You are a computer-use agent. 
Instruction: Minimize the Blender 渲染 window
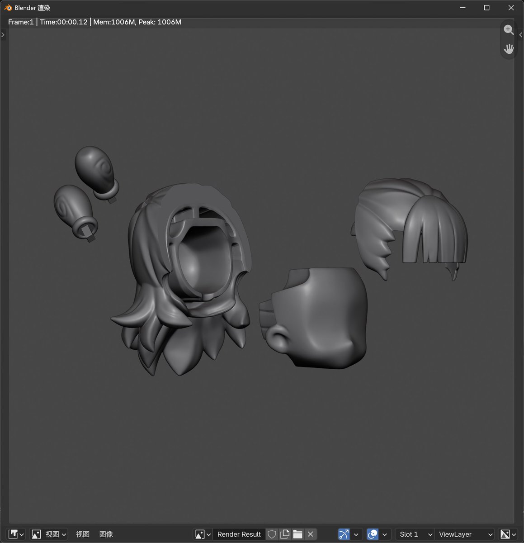click(x=463, y=8)
